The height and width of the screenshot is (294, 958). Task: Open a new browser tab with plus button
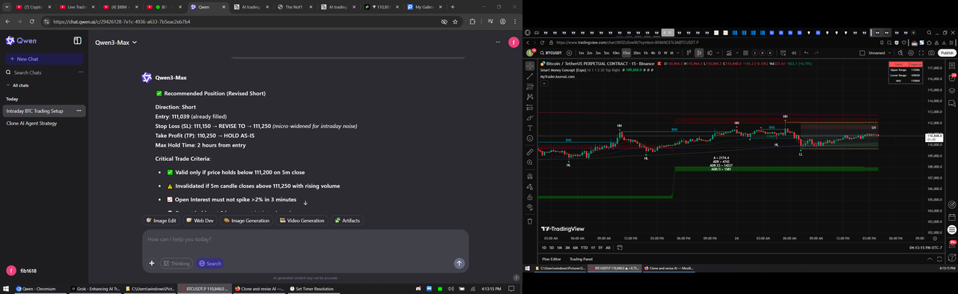coord(453,7)
